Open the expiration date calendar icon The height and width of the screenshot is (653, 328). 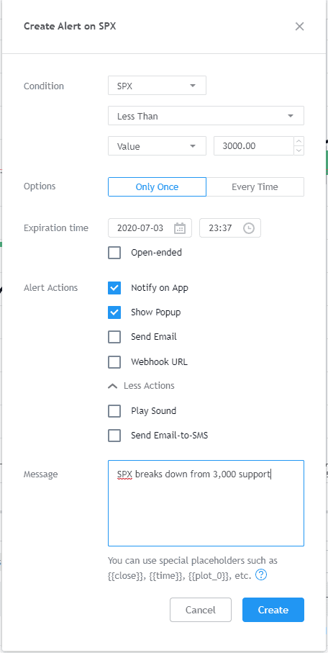(179, 228)
